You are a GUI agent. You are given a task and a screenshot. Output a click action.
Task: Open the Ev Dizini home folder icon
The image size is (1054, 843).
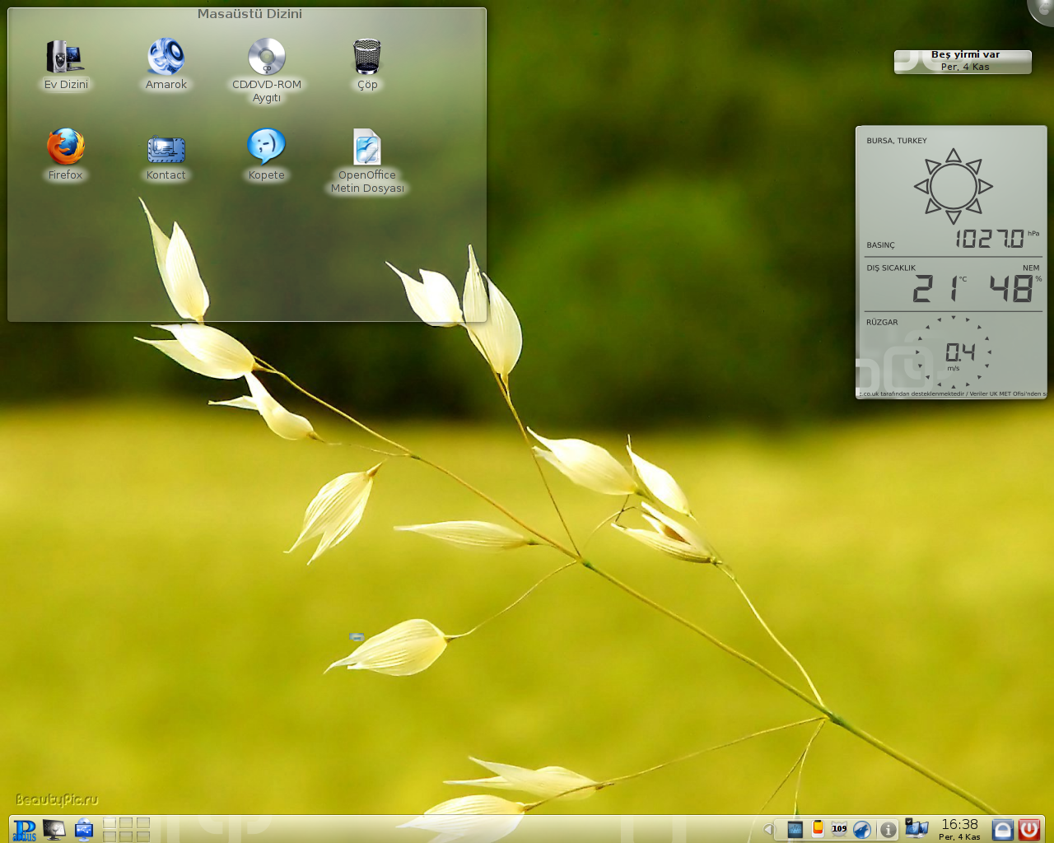[x=65, y=58]
